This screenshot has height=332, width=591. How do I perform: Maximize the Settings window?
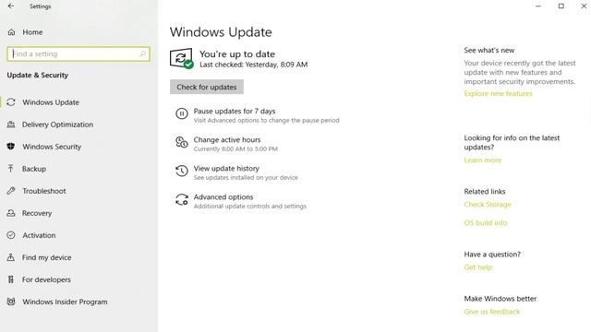coord(561,6)
